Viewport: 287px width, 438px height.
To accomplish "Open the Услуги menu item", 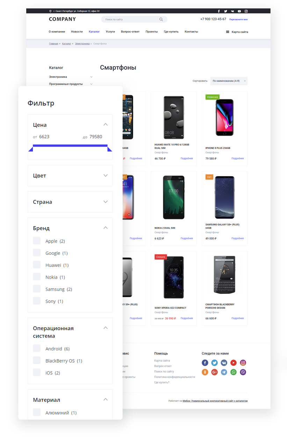I will point(110,32).
